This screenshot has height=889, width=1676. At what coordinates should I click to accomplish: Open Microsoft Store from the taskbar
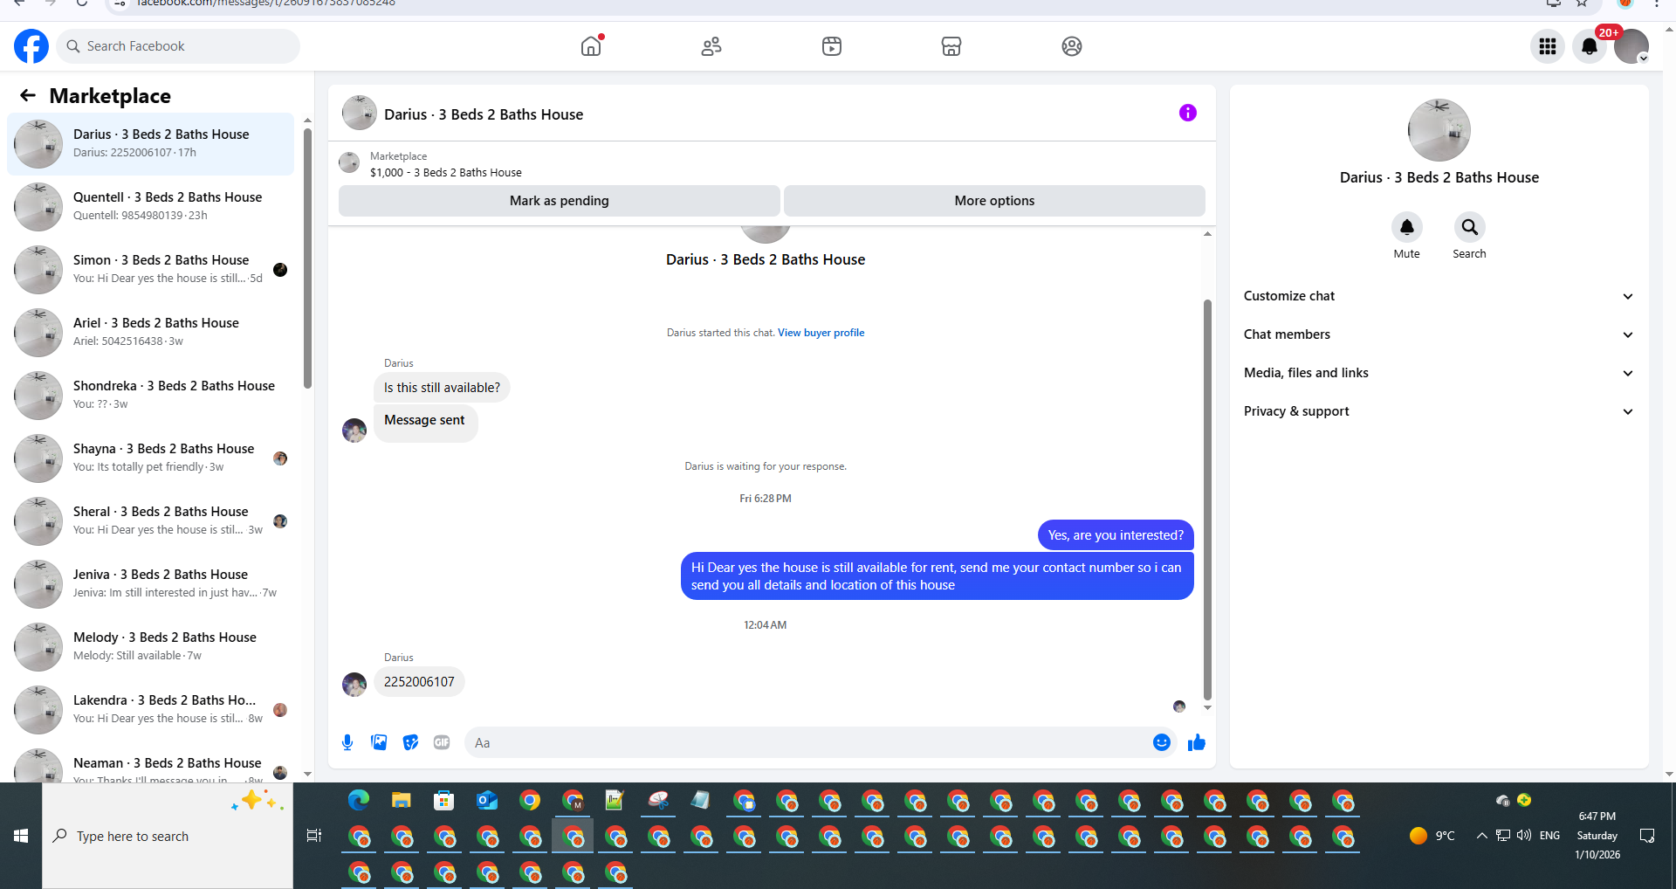click(444, 800)
